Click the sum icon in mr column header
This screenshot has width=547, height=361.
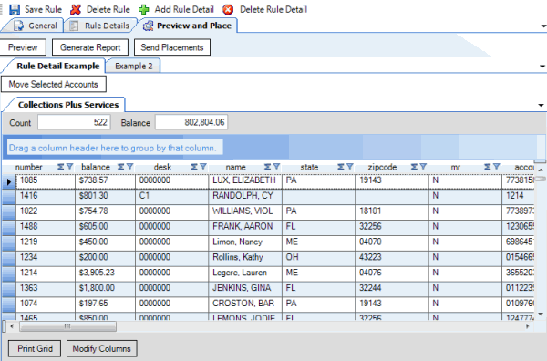click(488, 167)
